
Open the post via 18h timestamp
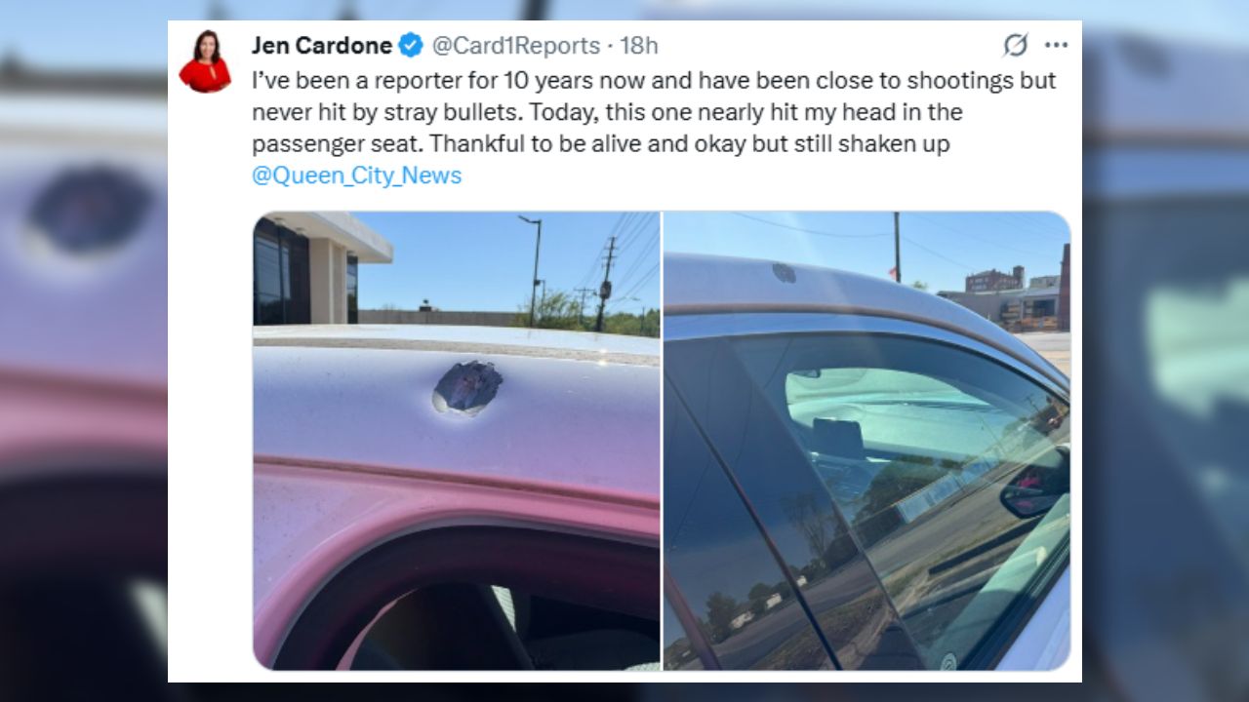coord(639,45)
